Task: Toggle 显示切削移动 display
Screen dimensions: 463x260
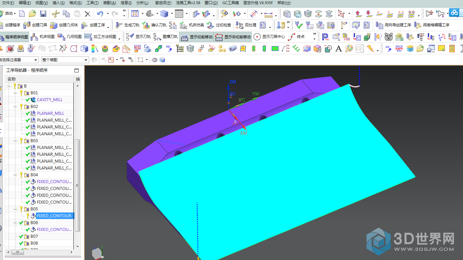Action: click(196, 37)
